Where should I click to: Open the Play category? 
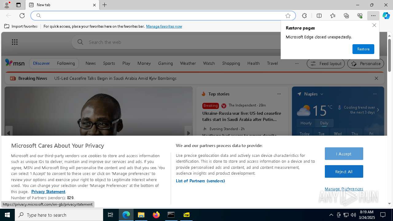[x=126, y=63]
